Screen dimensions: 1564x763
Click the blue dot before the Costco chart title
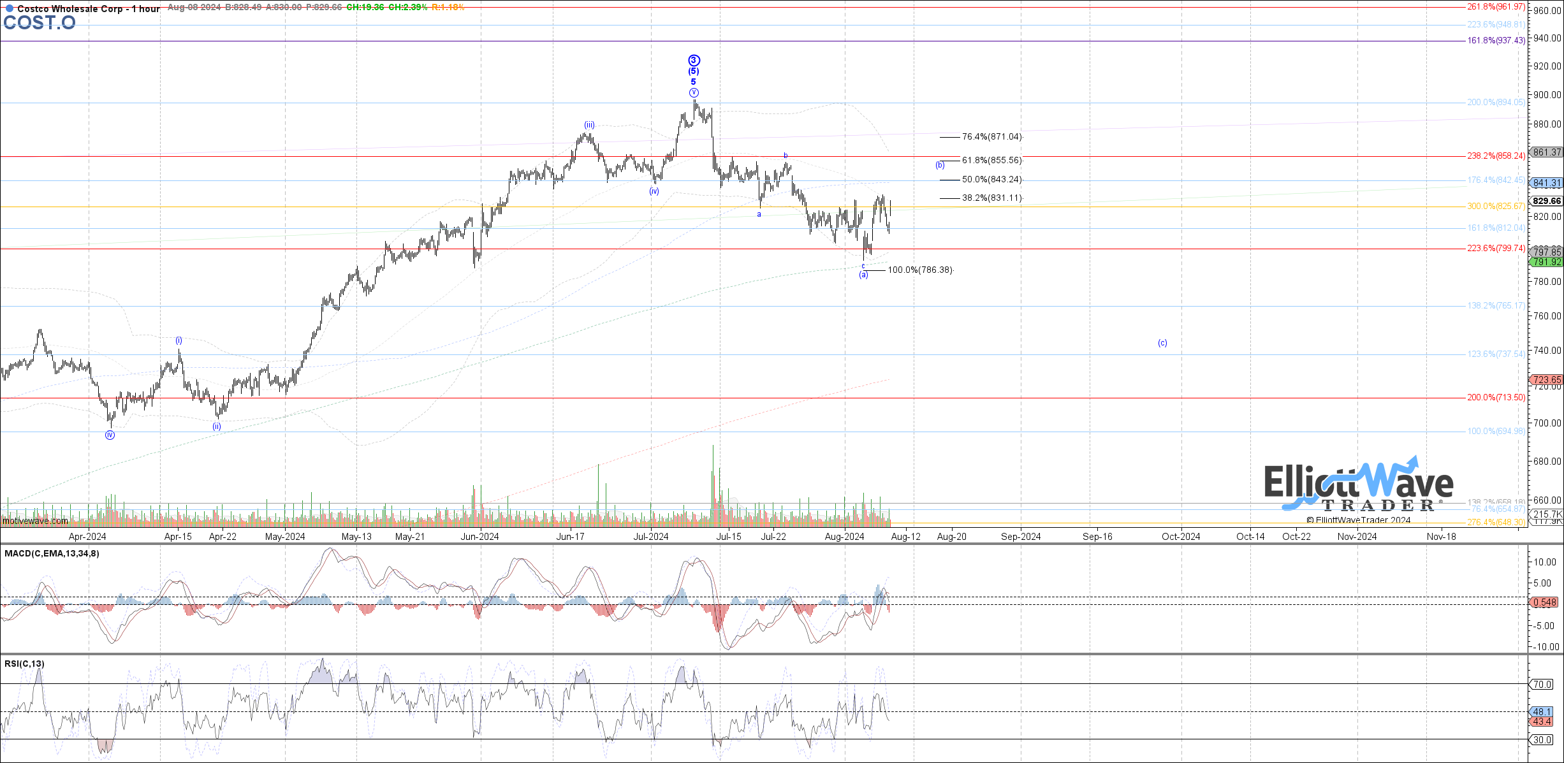[10, 8]
